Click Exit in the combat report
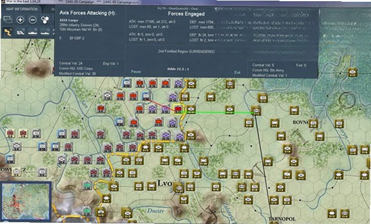 237,73
